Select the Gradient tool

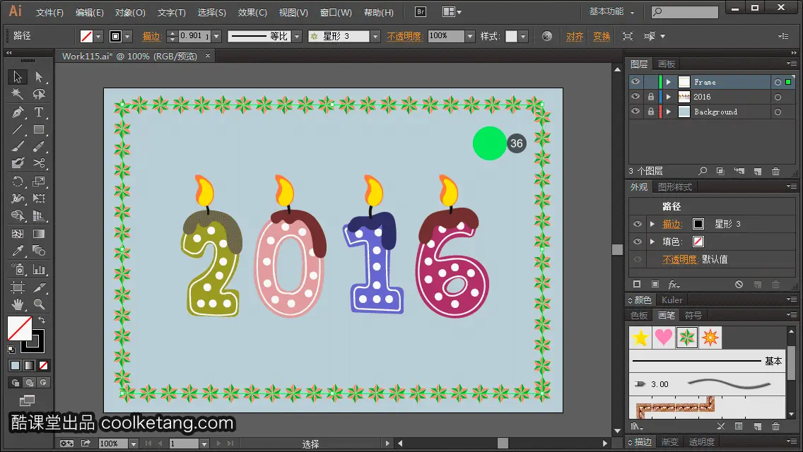(39, 234)
